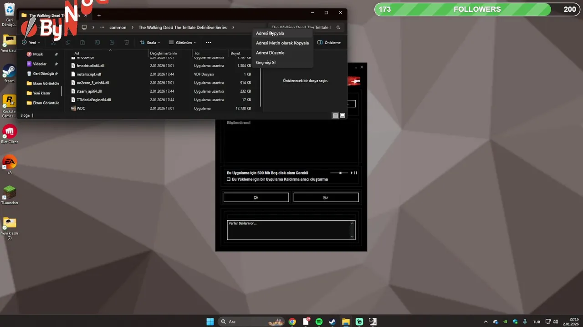The height and width of the screenshot is (327, 583).
Task: Click the This PC monitor icon in address bar
Action: coord(84,27)
